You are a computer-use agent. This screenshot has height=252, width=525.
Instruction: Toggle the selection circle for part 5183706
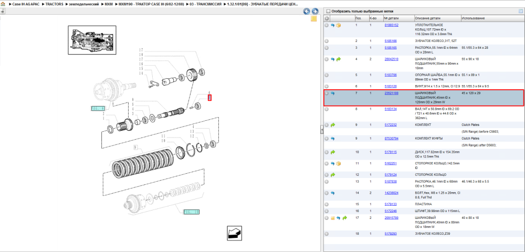tap(327, 75)
